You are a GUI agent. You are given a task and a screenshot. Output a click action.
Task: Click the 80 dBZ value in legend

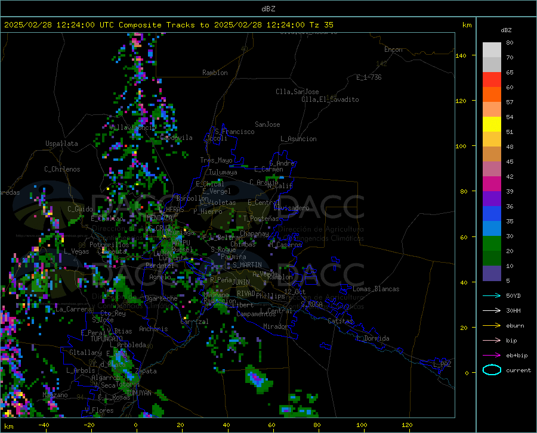coord(510,43)
